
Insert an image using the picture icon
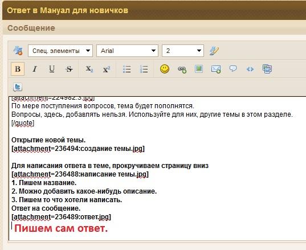coord(199,69)
